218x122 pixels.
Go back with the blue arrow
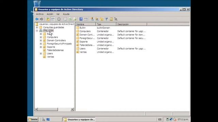[37, 19]
